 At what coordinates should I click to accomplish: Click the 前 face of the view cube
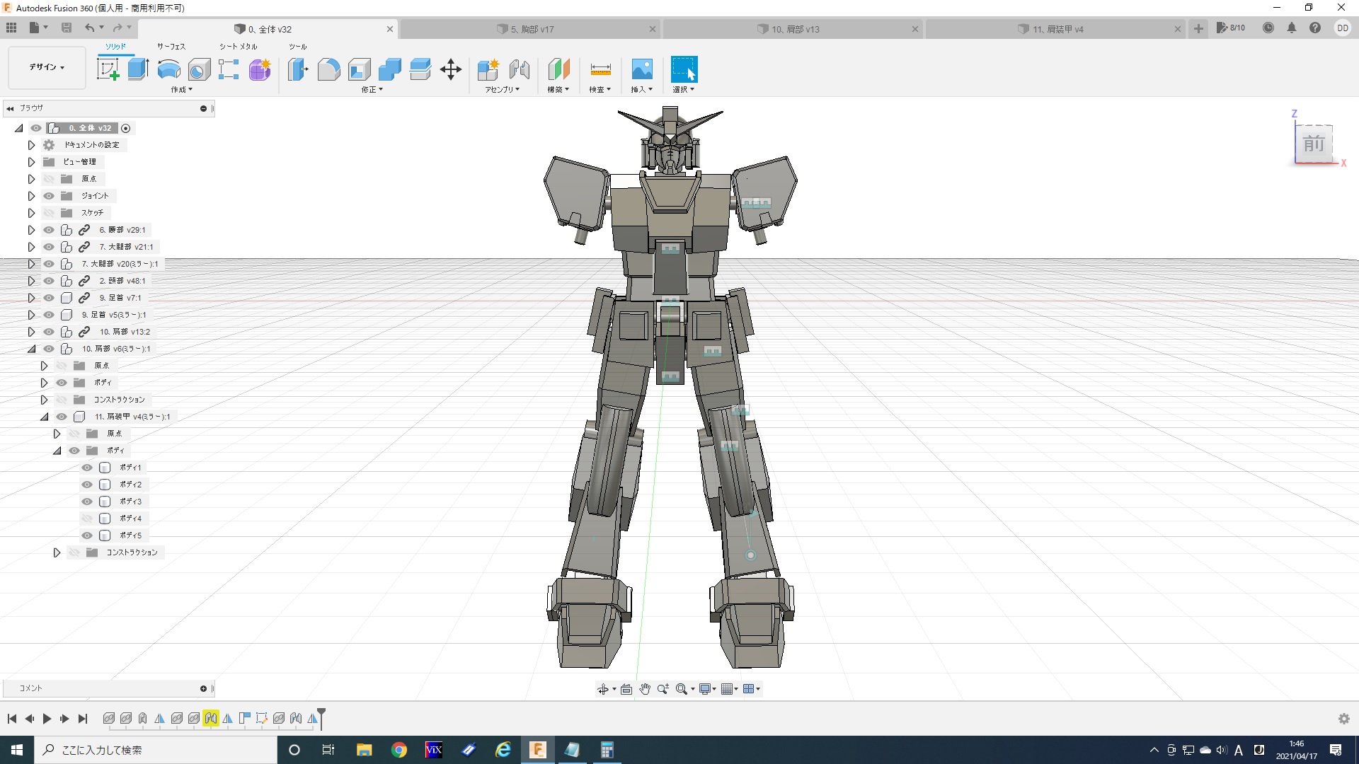coord(1314,144)
